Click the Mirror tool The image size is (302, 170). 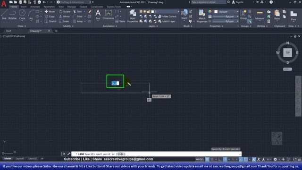click(x=65, y=17)
